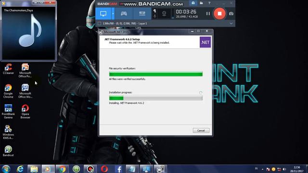Click 'All files were verified successfully' text
Viewport: 308px width, 173px height.
coord(127,79)
